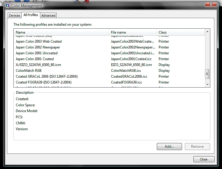The width and height of the screenshot is (222, 169).
Task: Switch to the Devices tab
Action: pos(14,15)
